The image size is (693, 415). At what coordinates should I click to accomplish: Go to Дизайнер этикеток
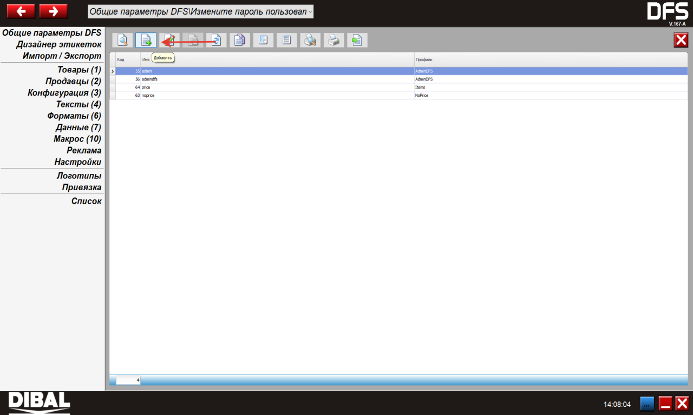pyautogui.click(x=58, y=44)
